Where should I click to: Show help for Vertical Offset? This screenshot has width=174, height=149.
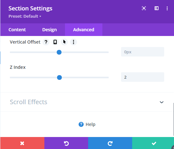pos(46,42)
